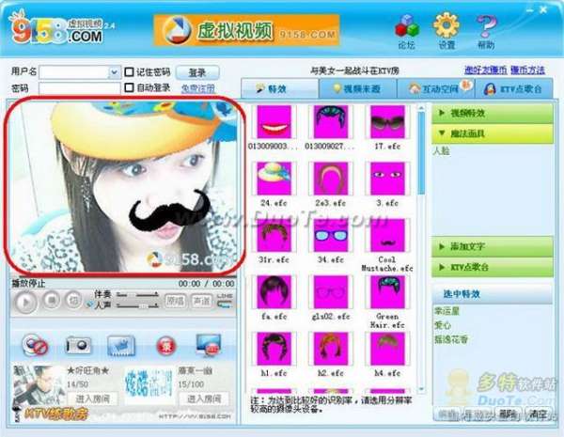This screenshot has width=564, height=437.
Task: Expand the 添加文字 add text section
Action: [x=492, y=246]
